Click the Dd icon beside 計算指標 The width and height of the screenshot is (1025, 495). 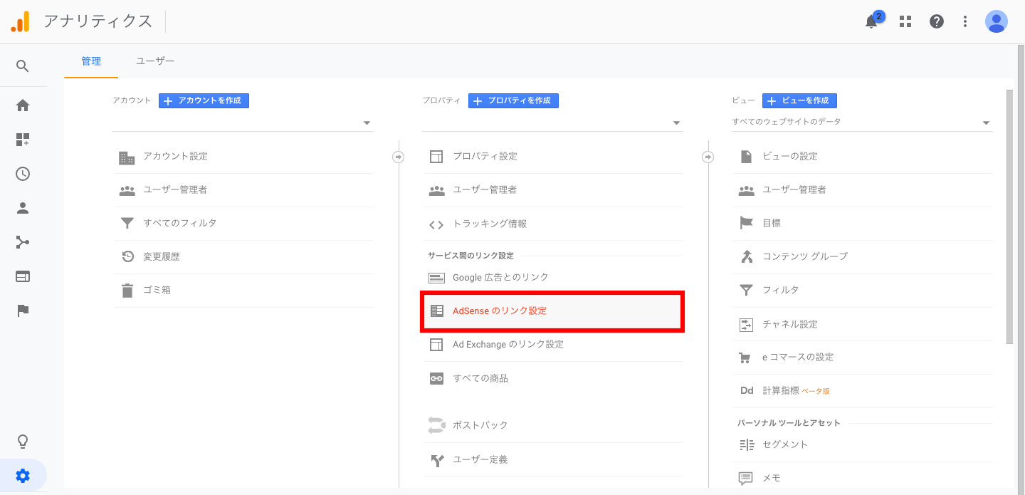coord(747,390)
